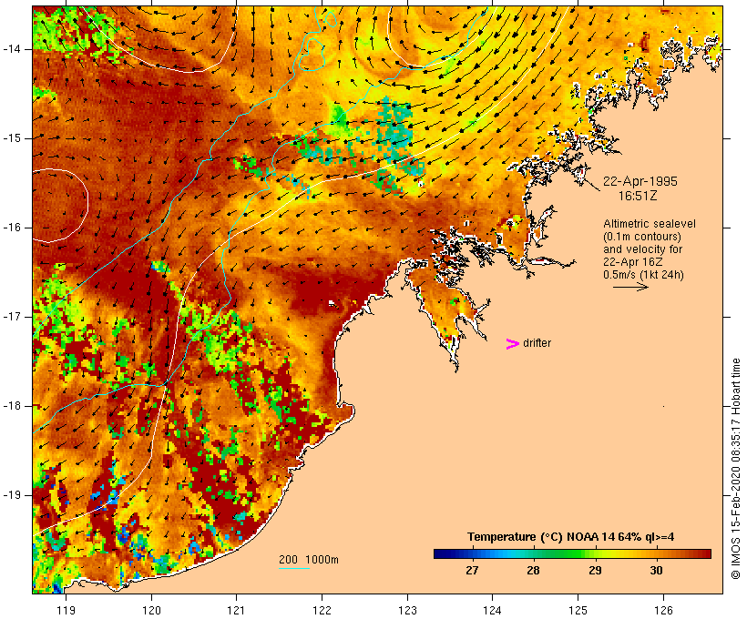Click latitude axis label -19
The height and width of the screenshot is (619, 747).
click(x=12, y=495)
